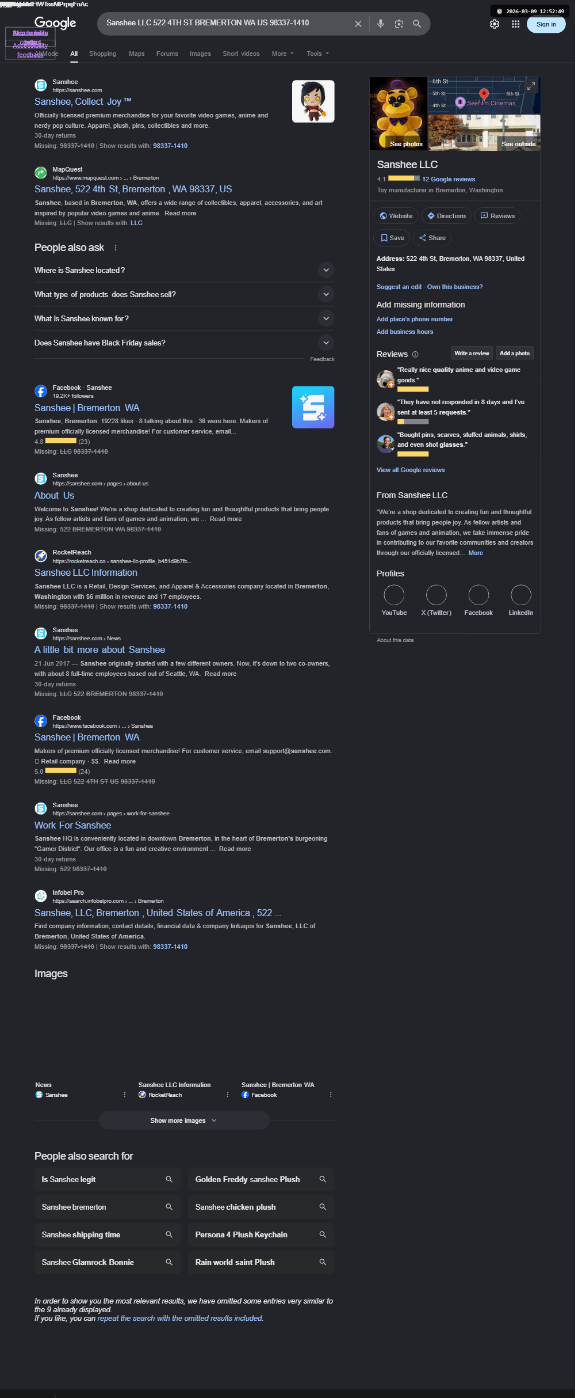Switch to the Images tab
This screenshot has width=582, height=1398.
coord(200,54)
